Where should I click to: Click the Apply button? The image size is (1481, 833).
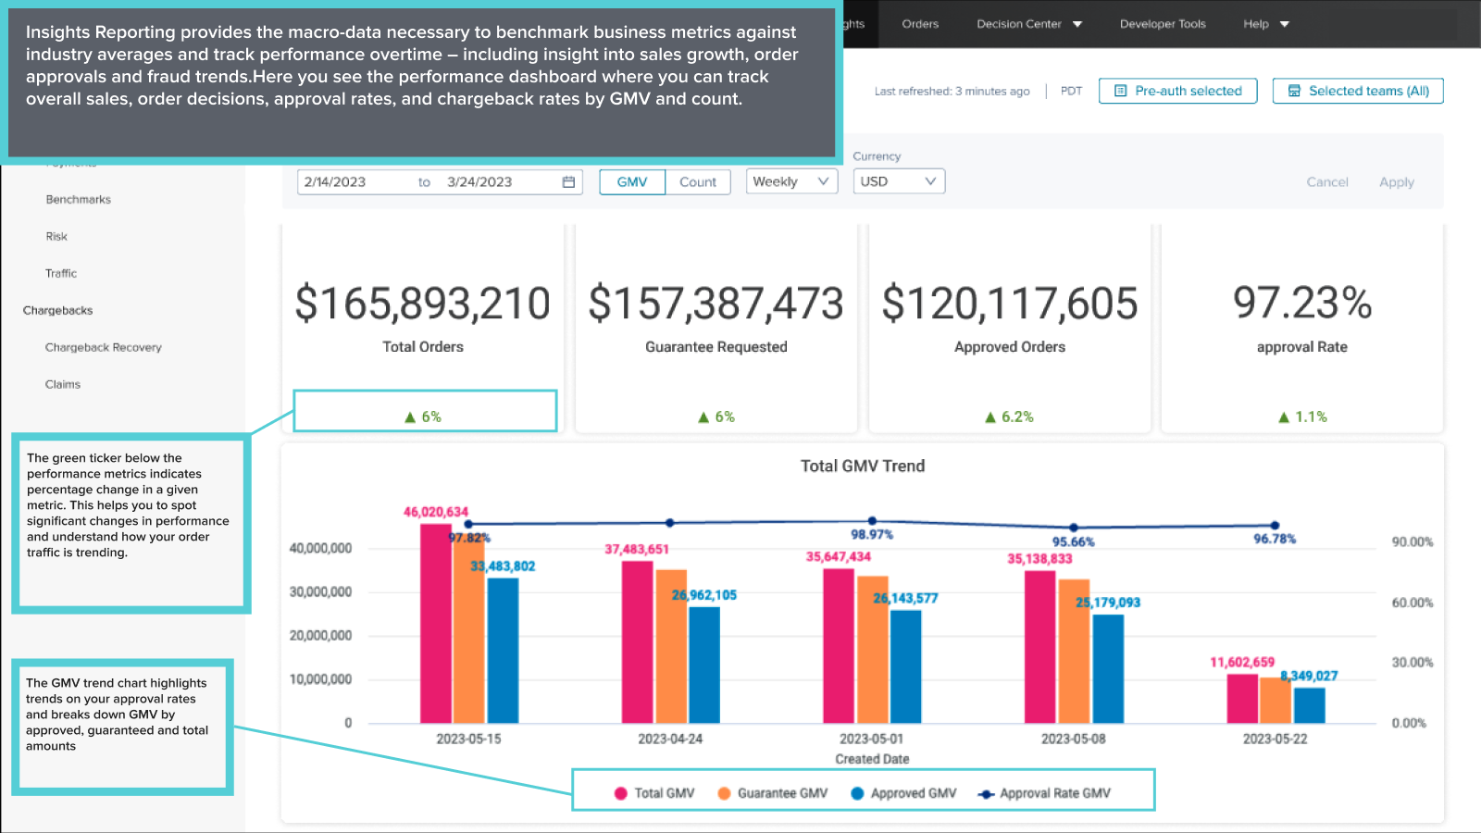coord(1396,182)
